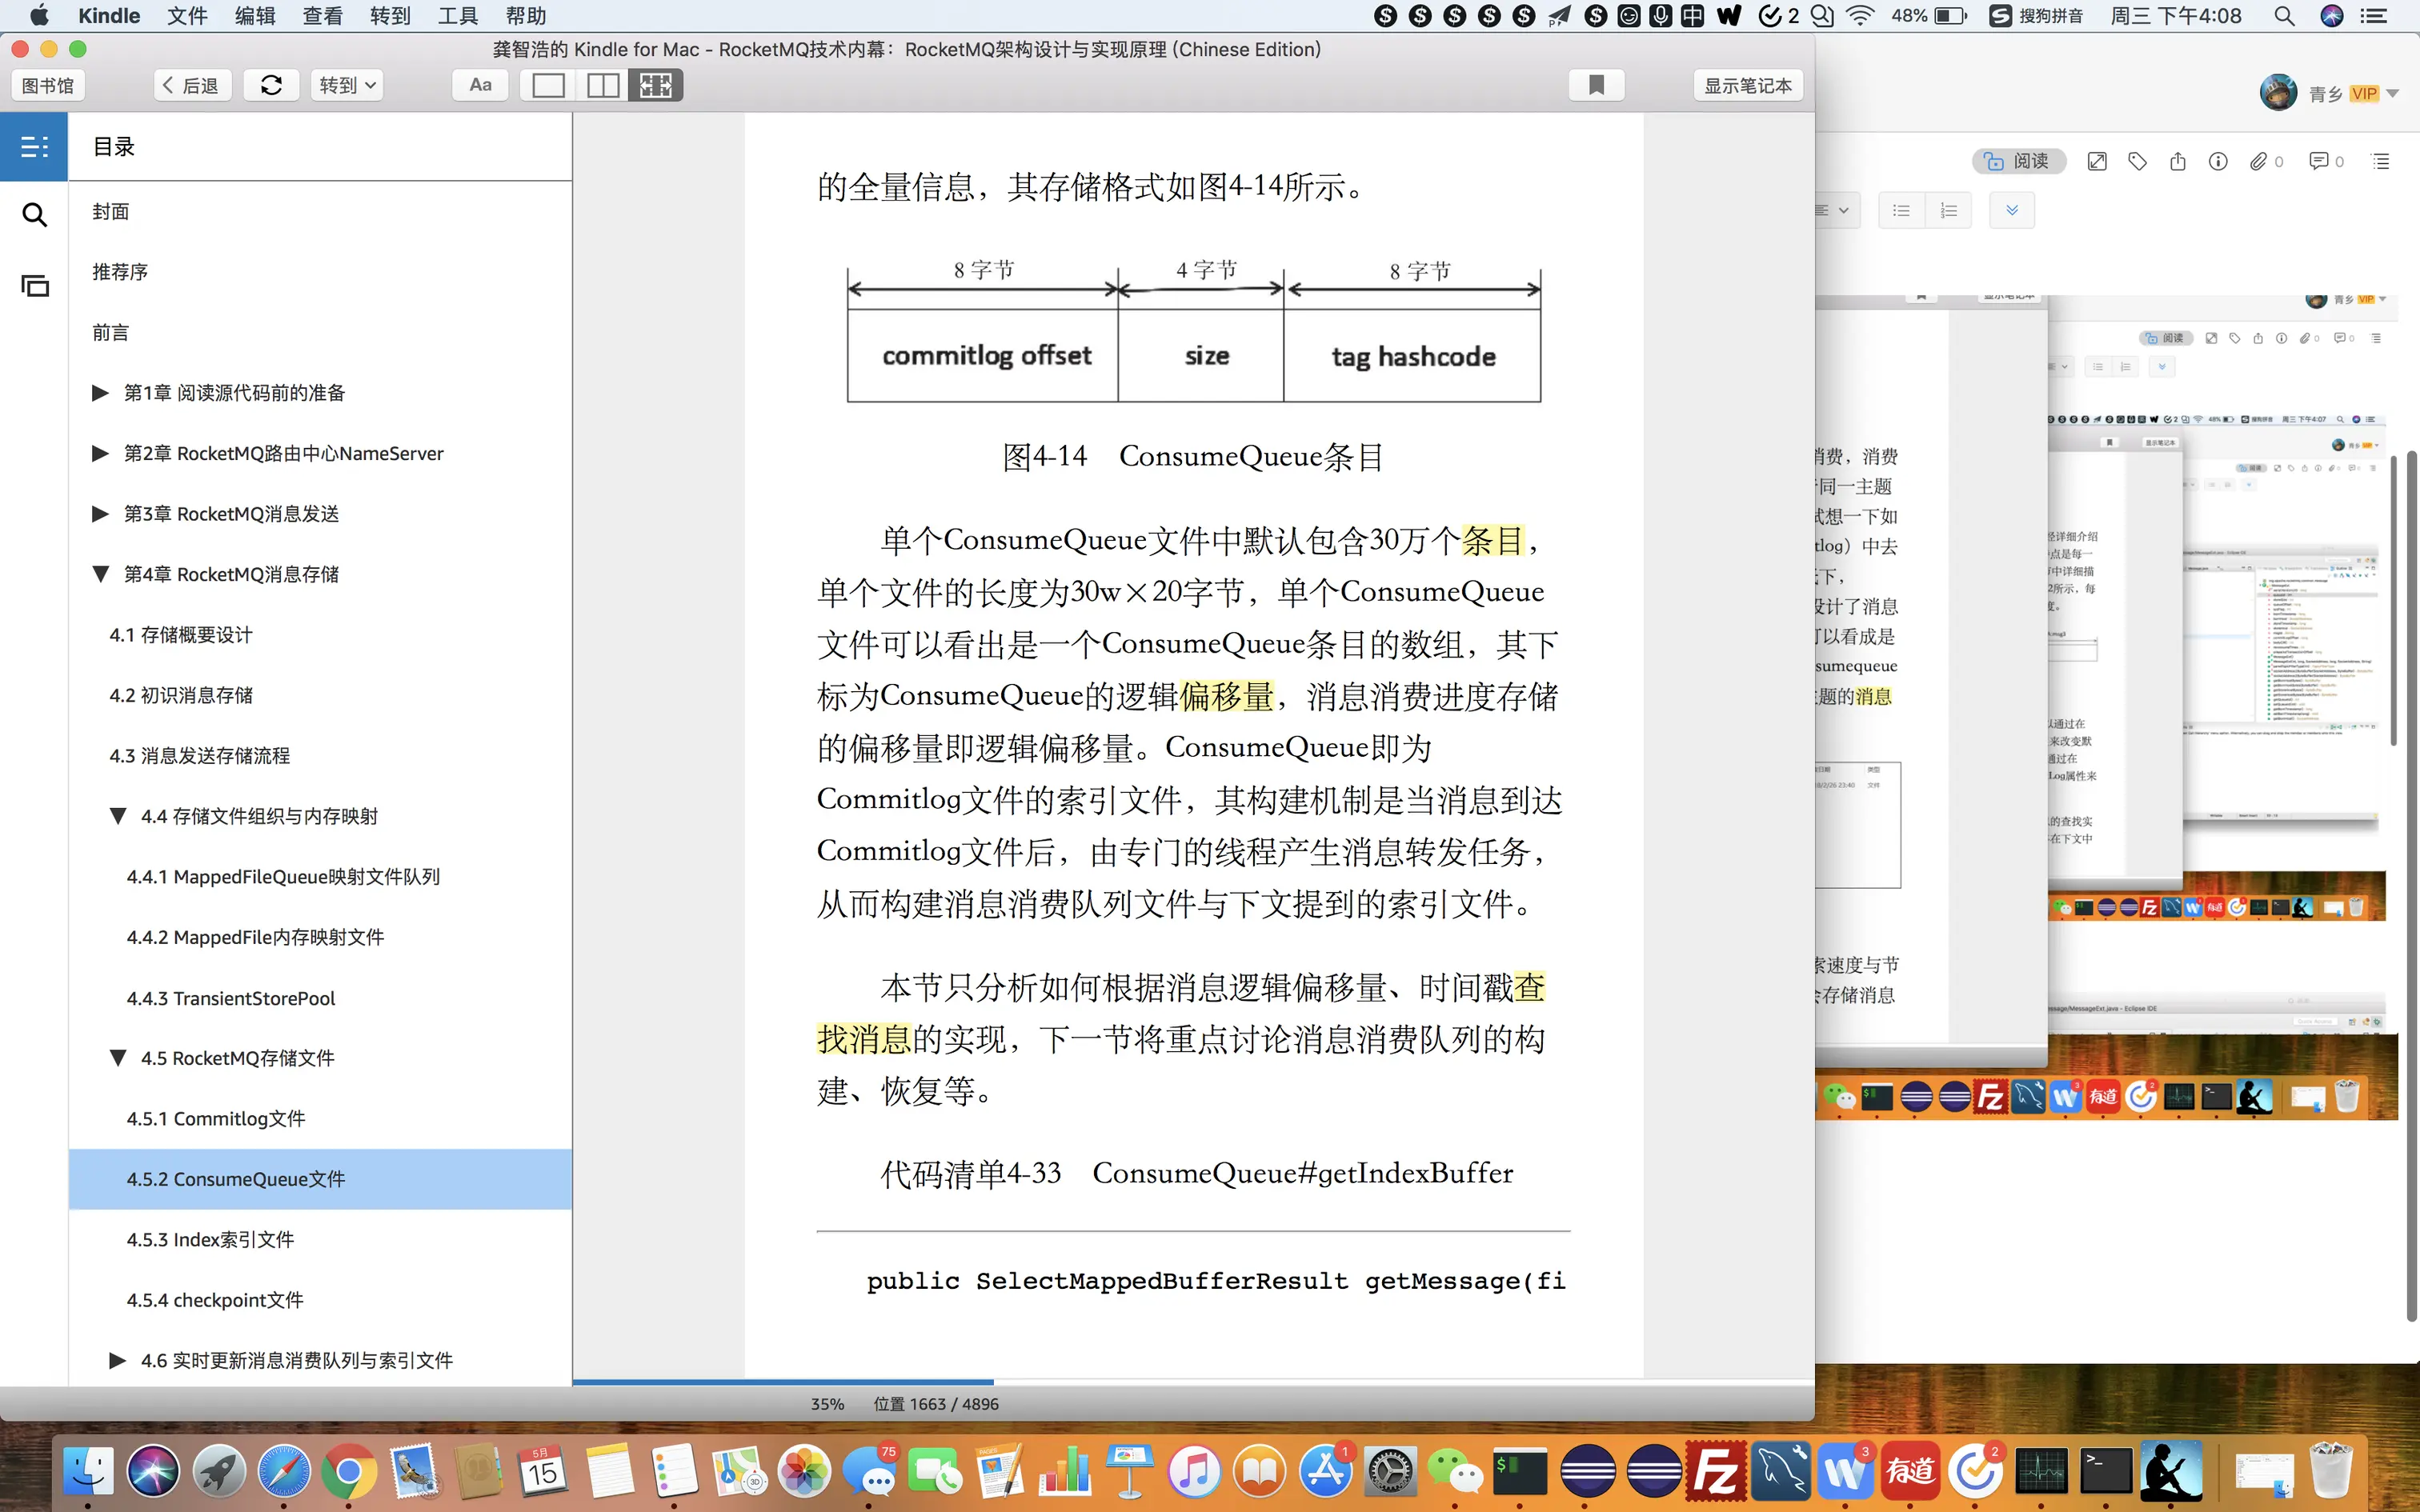Click the share icon in notes toolbar
Screen dimensions: 2420x1512
pos(2177,161)
